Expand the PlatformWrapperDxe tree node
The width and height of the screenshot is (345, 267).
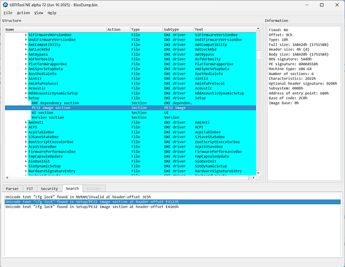click(26, 64)
